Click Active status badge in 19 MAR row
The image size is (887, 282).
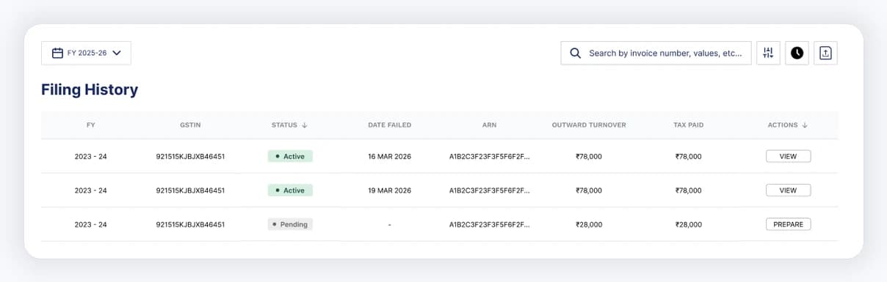[x=290, y=190]
